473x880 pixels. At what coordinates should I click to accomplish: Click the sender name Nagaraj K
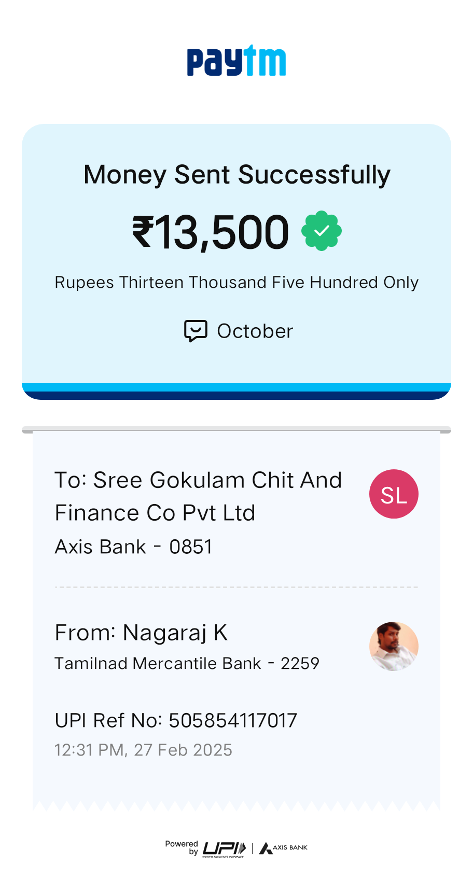coord(141,633)
